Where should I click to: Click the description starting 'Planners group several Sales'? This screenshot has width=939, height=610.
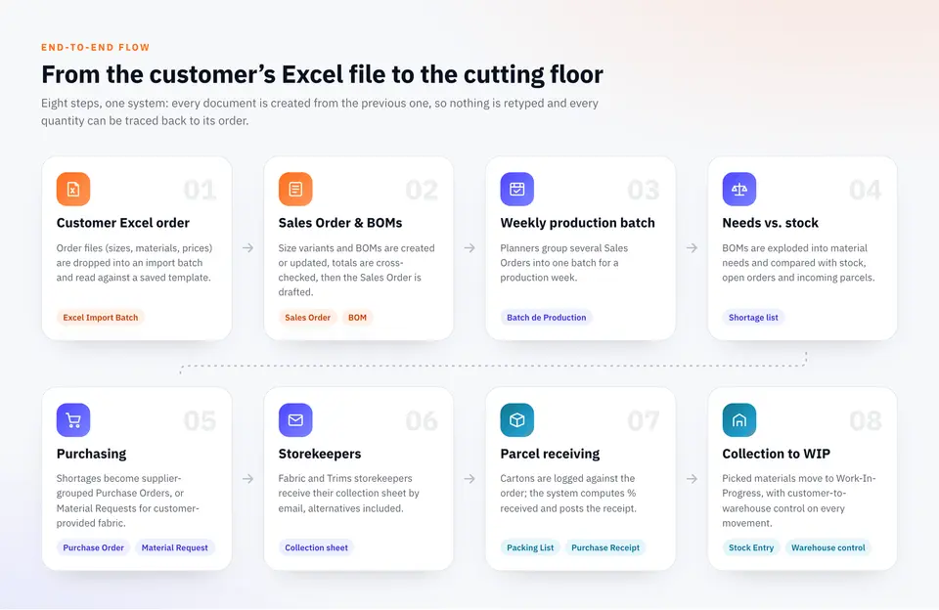tap(564, 263)
